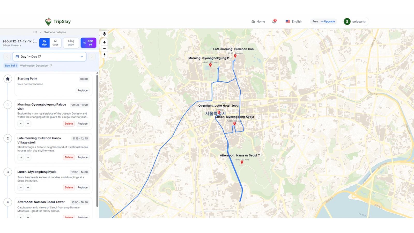Click the seoul 12-17–12-17 trip title
414x233 pixels.
coord(20,41)
